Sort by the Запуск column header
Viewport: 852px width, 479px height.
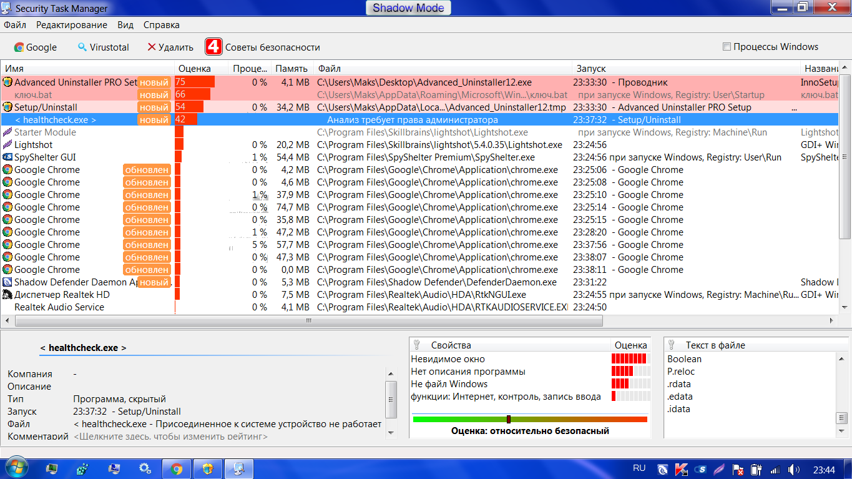[x=686, y=69]
